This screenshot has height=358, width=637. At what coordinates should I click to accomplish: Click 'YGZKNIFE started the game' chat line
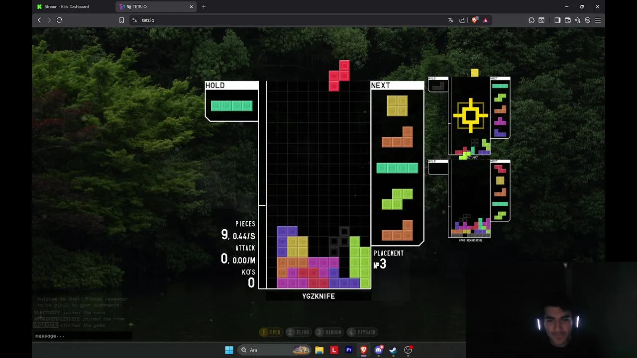click(70, 325)
